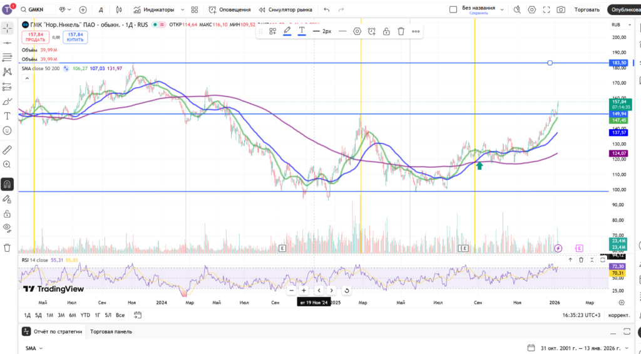The height and width of the screenshot is (354, 641).
Task: Open the user profile avatar menu
Action: click(8, 9)
